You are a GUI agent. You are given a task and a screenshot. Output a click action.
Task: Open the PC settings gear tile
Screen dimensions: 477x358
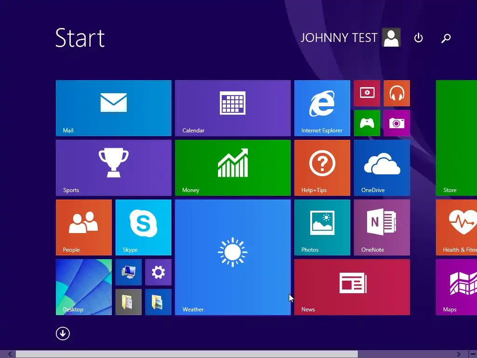point(158,272)
